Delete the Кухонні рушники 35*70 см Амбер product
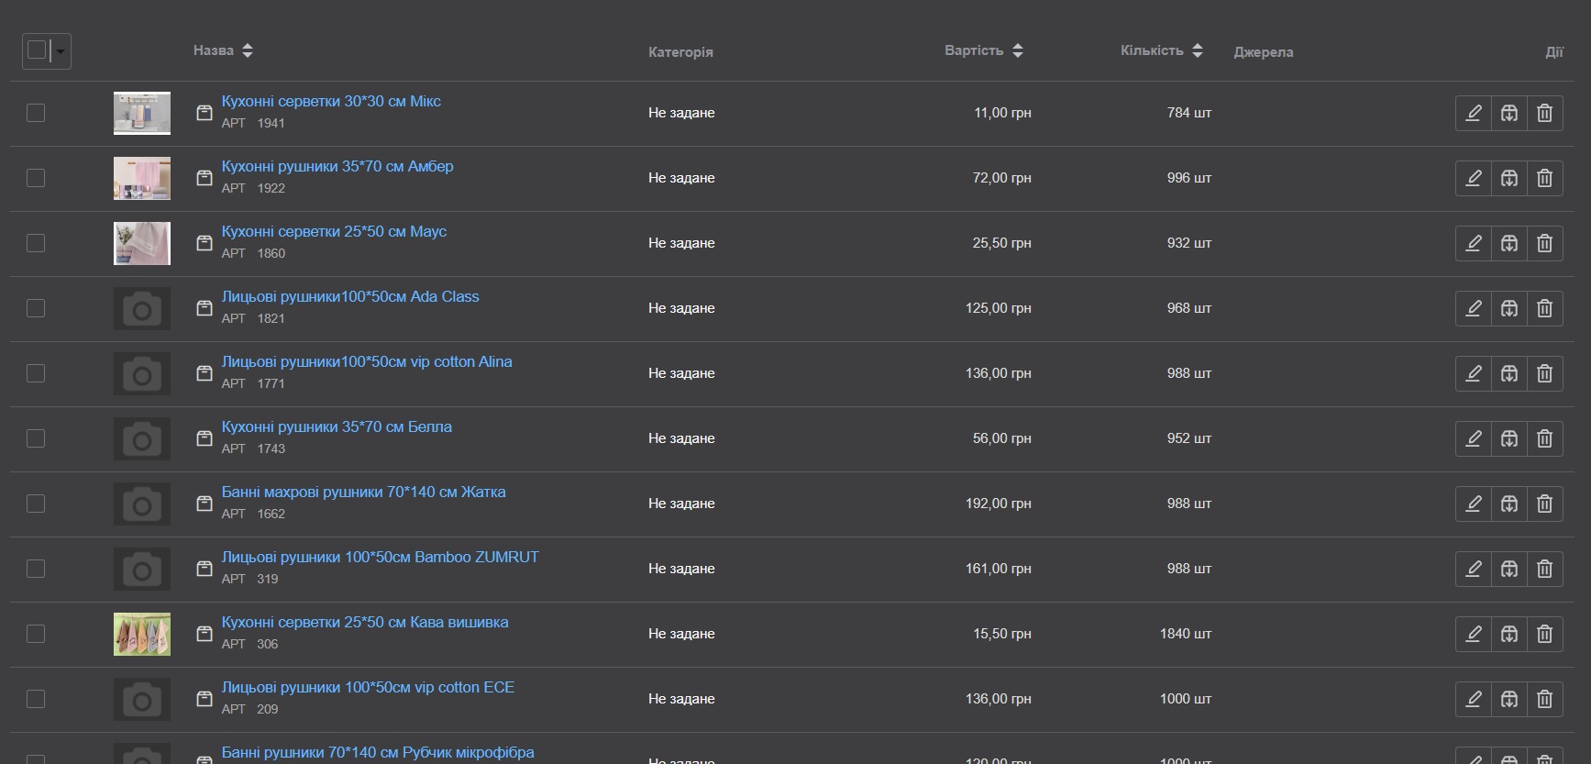 click(x=1544, y=178)
